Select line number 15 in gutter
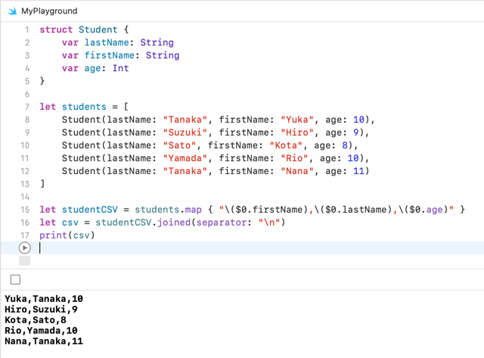Image resolution: width=484 pixels, height=358 pixels. (x=24, y=210)
